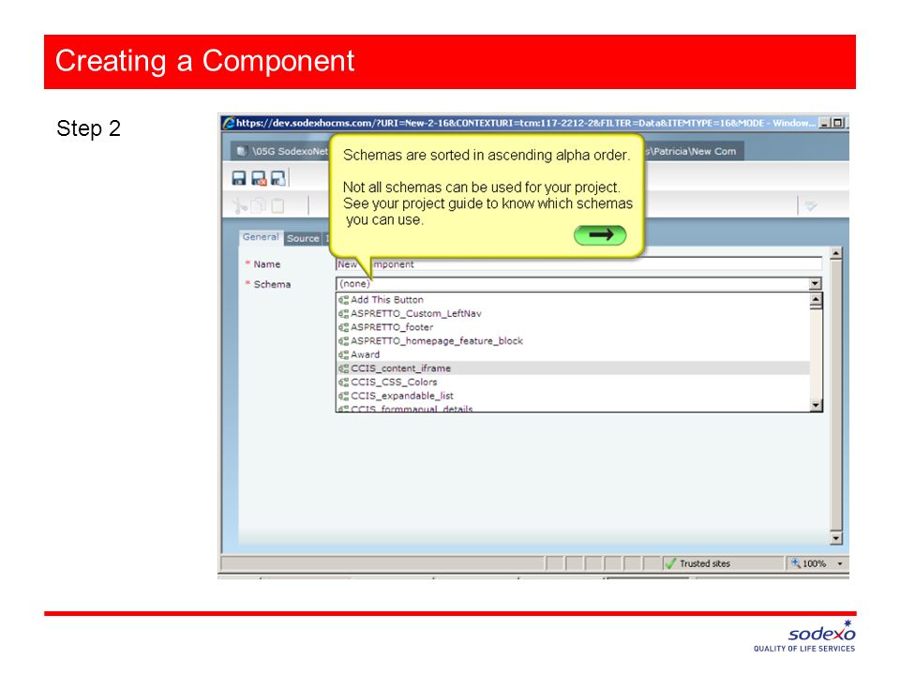
Task: Click the Save icon in toolbar
Action: click(239, 178)
